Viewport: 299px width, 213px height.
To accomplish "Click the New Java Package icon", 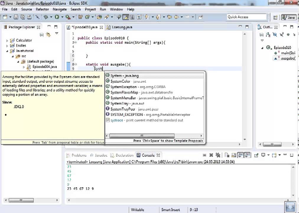I will coord(80,17).
